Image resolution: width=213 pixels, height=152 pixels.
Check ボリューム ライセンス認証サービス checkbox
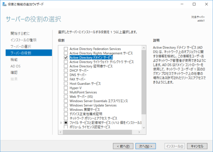66,127
